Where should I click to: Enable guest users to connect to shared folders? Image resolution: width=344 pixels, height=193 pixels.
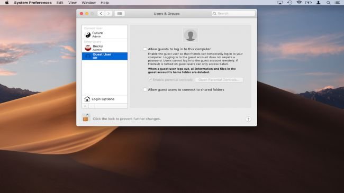click(145, 89)
